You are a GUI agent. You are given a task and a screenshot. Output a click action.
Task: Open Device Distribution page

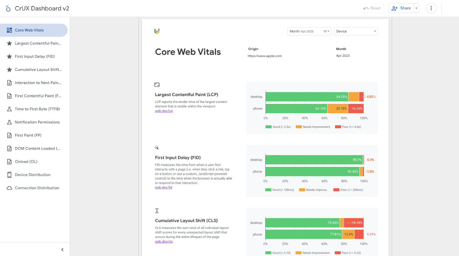[x=34, y=175]
